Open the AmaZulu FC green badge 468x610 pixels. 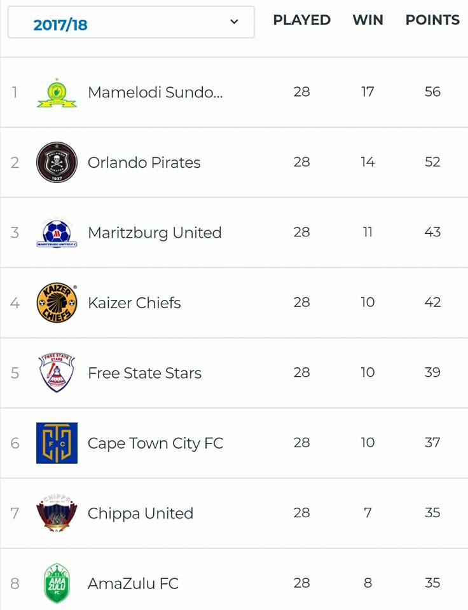(x=57, y=583)
